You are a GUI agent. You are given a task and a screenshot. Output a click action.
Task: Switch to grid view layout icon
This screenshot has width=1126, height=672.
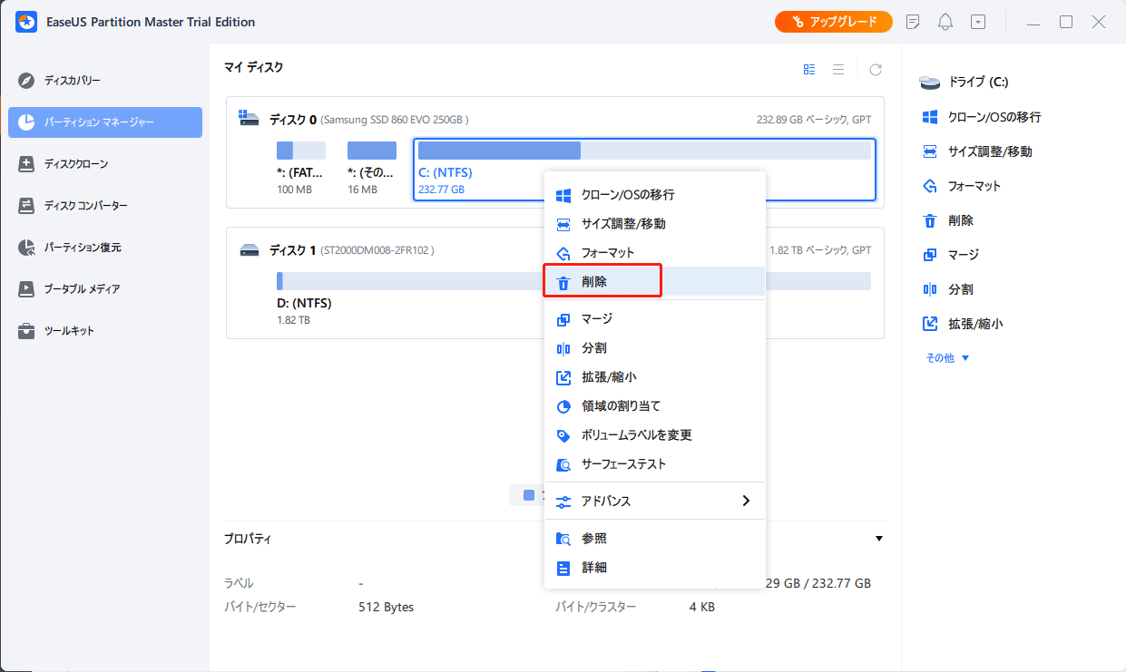coord(809,69)
